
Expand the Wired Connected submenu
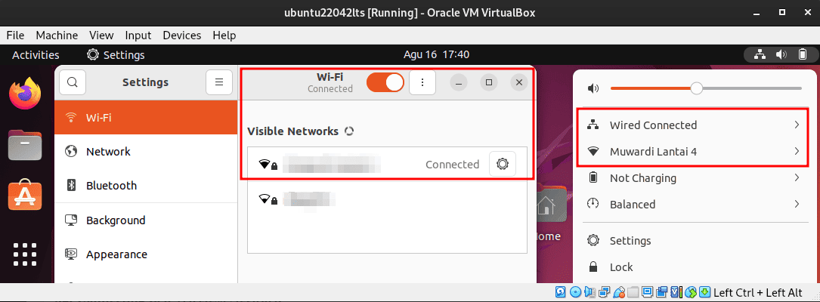[x=694, y=125]
